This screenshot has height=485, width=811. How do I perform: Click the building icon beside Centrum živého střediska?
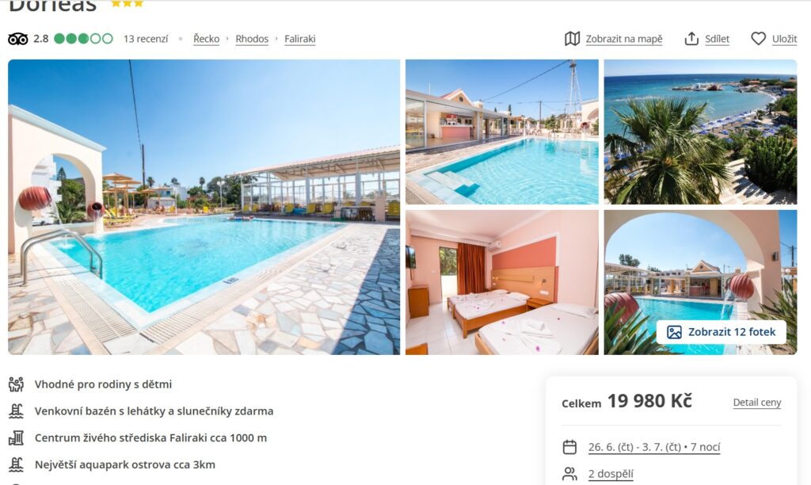(x=16, y=438)
